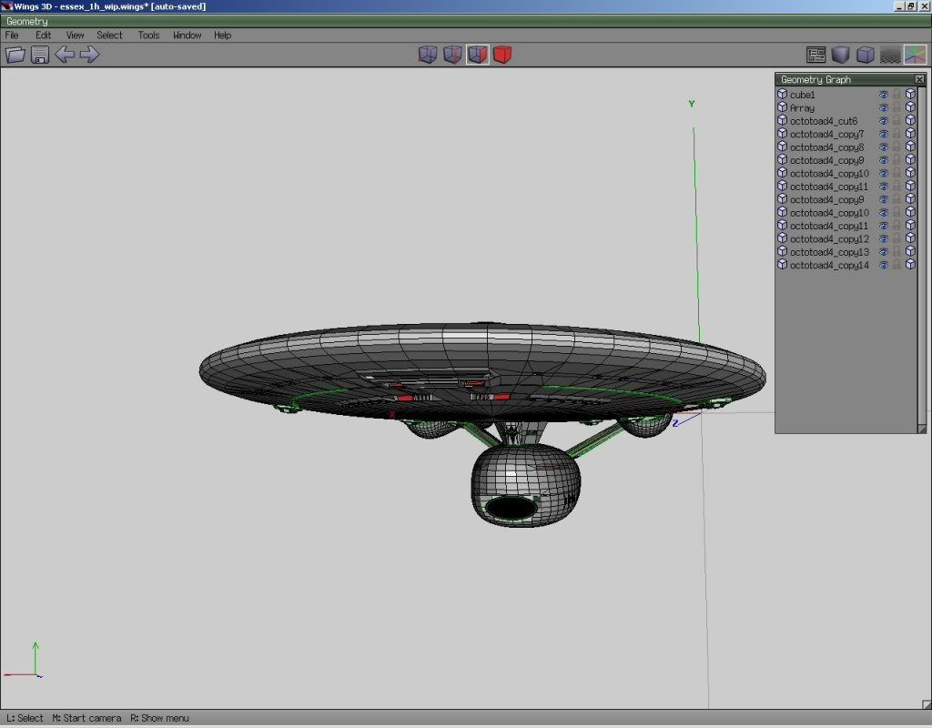
Task: Hide the Array object via eye icon
Action: [x=884, y=107]
